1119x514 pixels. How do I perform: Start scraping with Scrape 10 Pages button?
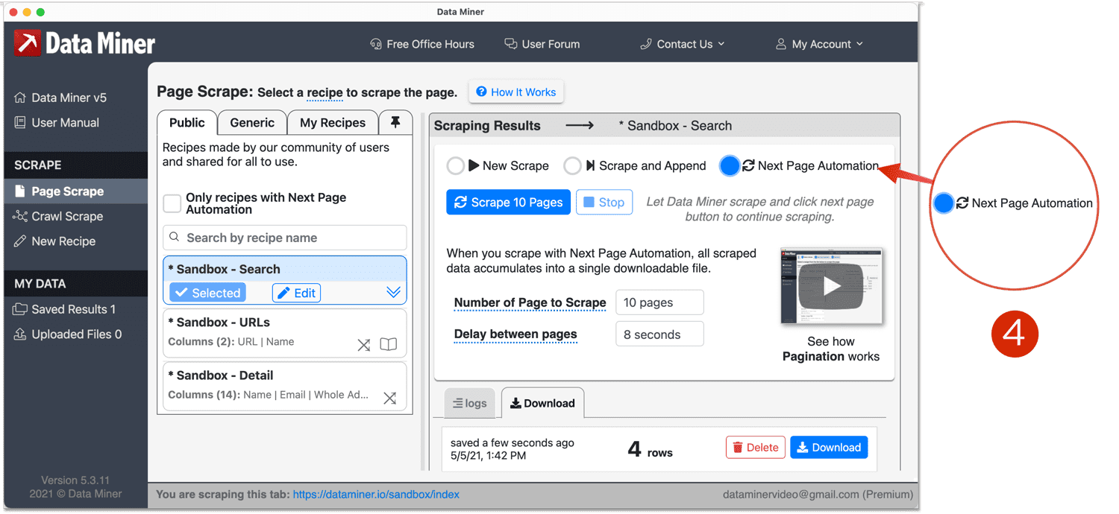pyautogui.click(x=508, y=202)
